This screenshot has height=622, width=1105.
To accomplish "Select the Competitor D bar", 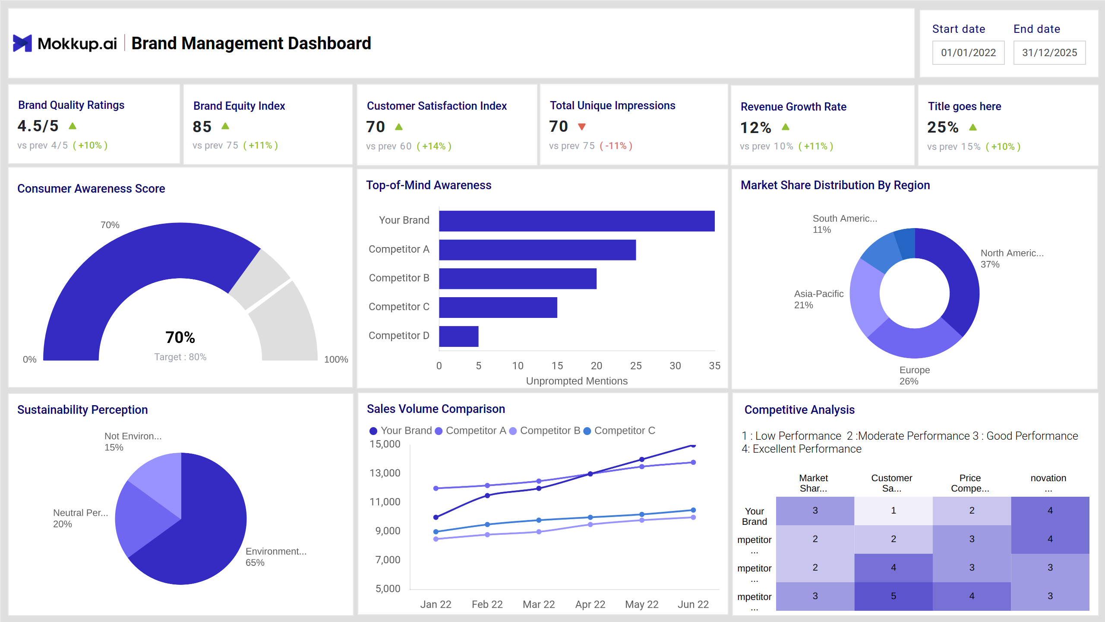I will [459, 336].
